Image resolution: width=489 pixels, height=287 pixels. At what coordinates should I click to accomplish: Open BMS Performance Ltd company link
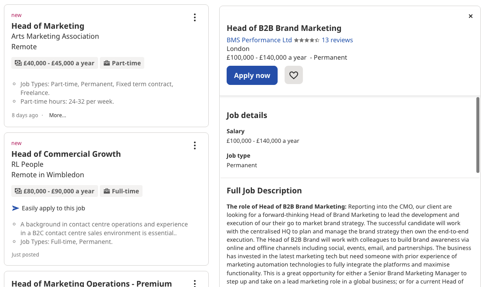[x=259, y=40]
